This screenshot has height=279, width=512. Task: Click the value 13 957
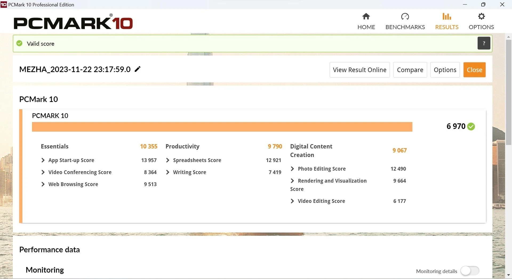point(149,160)
